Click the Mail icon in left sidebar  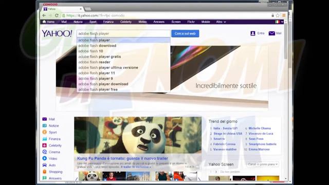click(45, 119)
